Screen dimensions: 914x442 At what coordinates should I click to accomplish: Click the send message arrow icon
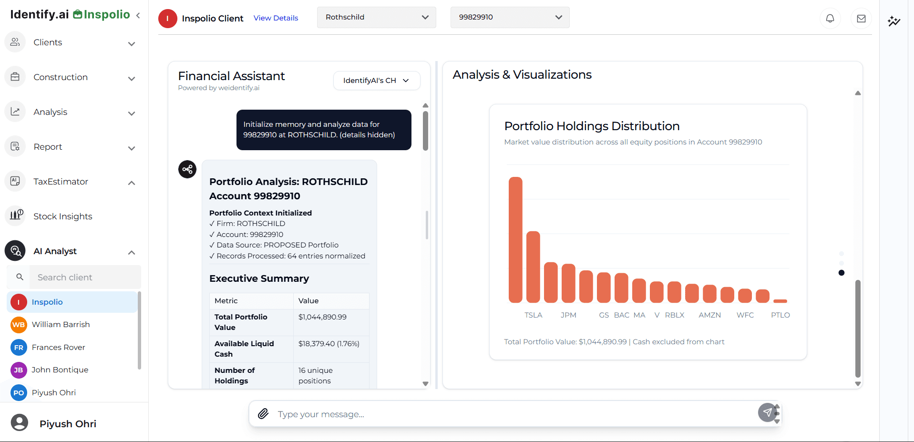click(768, 412)
